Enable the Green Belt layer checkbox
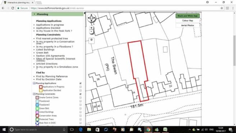Image resolution: width=236 pixels, height=133 pixels. click(80, 108)
